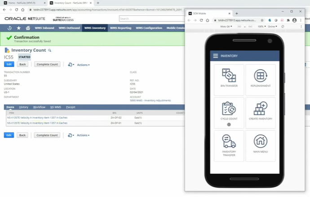Screen dimensions: 310x197
Task: Open the 100% zoom dropdown
Action: point(261,27)
